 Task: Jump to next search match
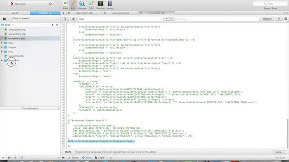coord(171,19)
